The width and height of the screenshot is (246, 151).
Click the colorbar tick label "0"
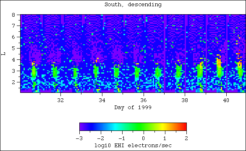144,138
